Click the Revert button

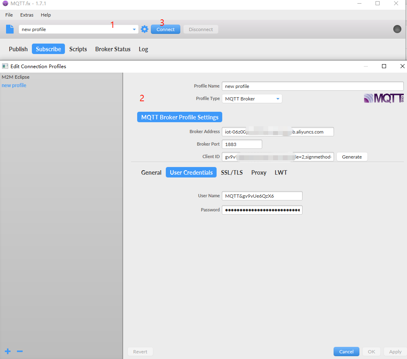point(140,351)
